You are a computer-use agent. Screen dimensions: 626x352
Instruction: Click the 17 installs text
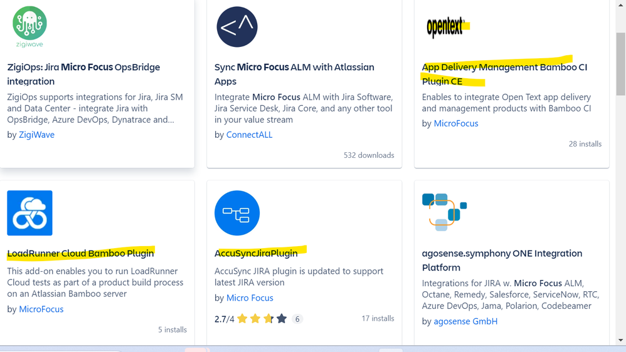378,319
